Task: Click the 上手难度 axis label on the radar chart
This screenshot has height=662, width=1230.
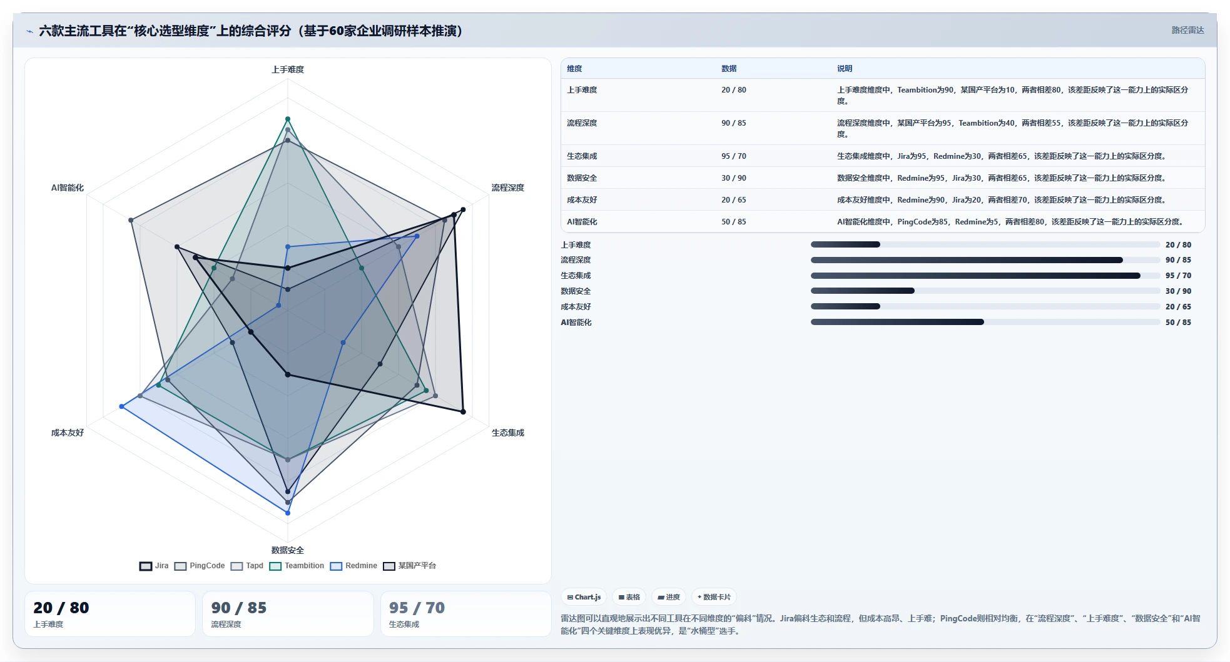Action: 288,69
